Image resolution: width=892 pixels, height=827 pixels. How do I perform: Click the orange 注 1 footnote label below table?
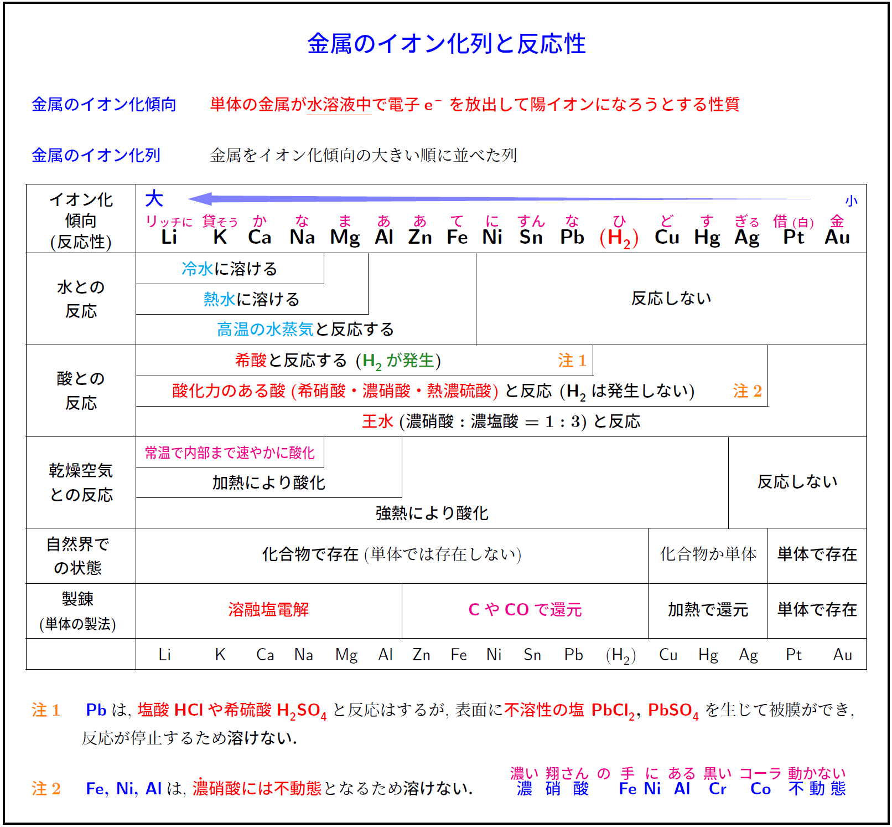46,710
